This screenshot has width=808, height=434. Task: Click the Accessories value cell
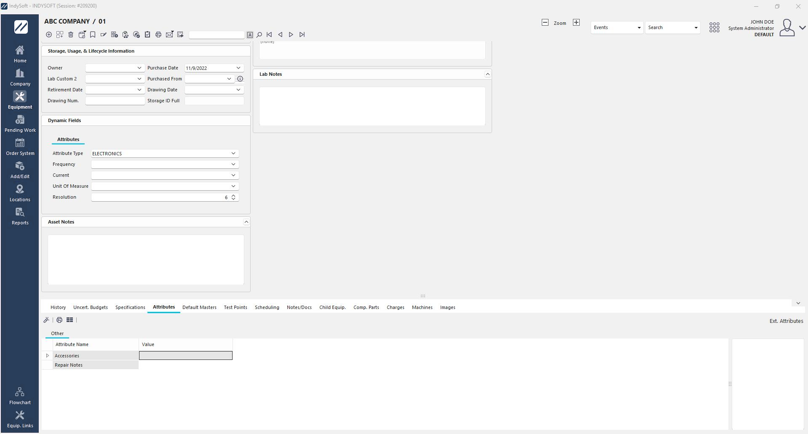point(186,356)
